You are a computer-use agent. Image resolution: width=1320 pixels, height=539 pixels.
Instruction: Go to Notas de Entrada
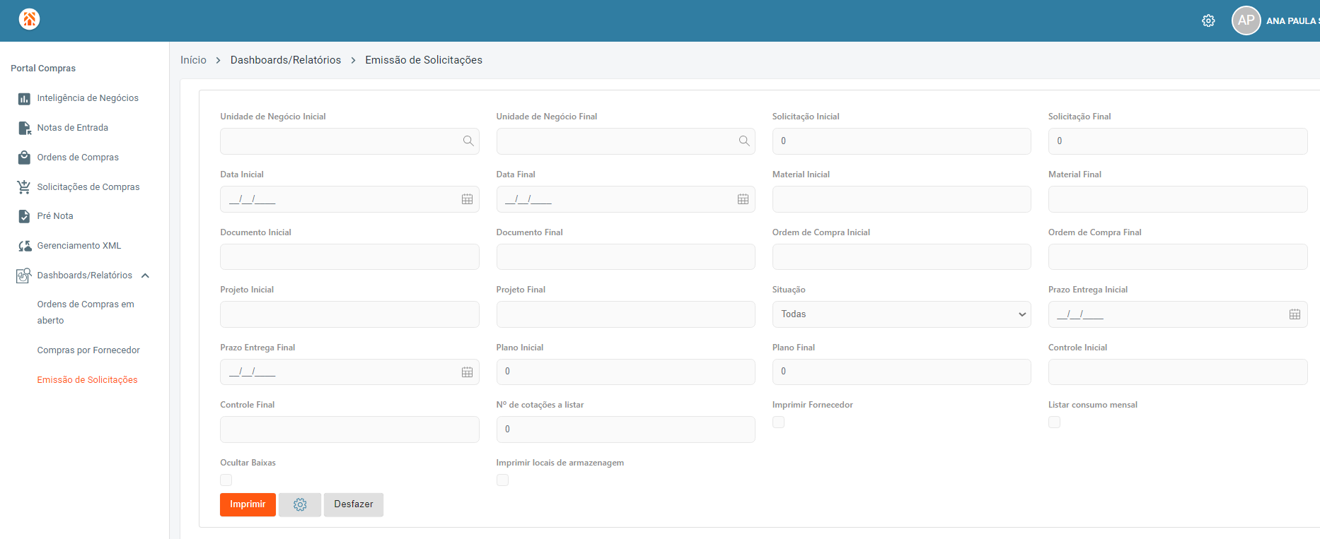[x=73, y=128]
